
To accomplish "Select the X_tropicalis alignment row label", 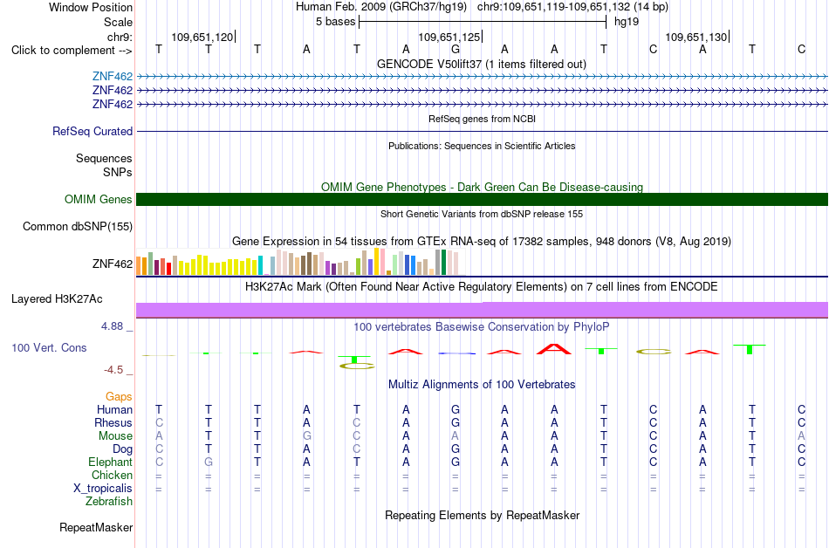I will click(x=103, y=489).
